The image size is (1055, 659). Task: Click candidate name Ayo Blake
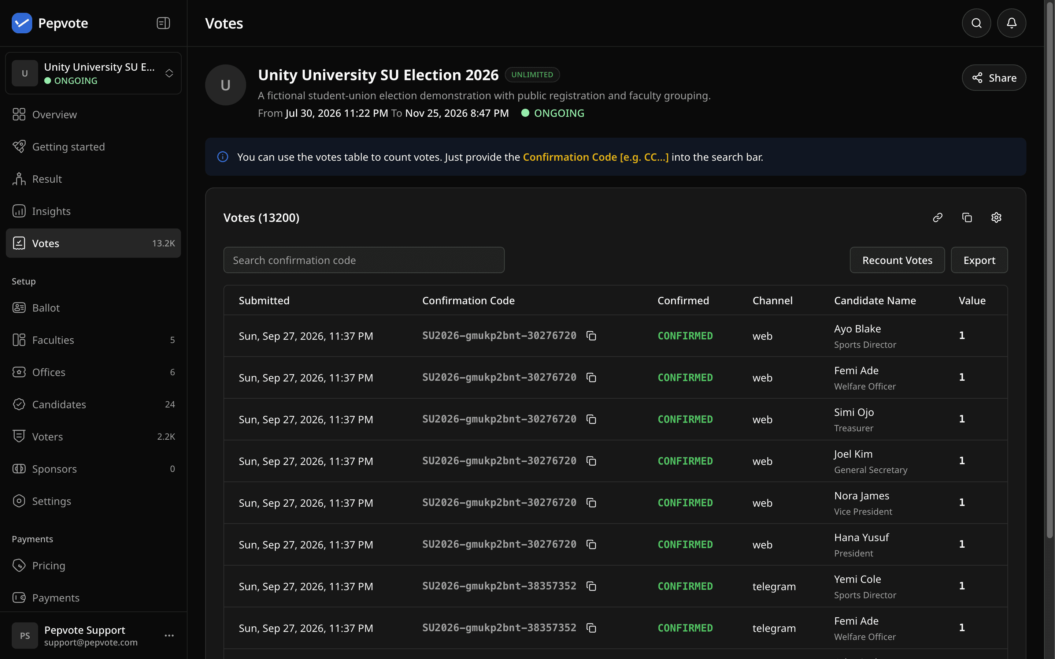pyautogui.click(x=857, y=329)
